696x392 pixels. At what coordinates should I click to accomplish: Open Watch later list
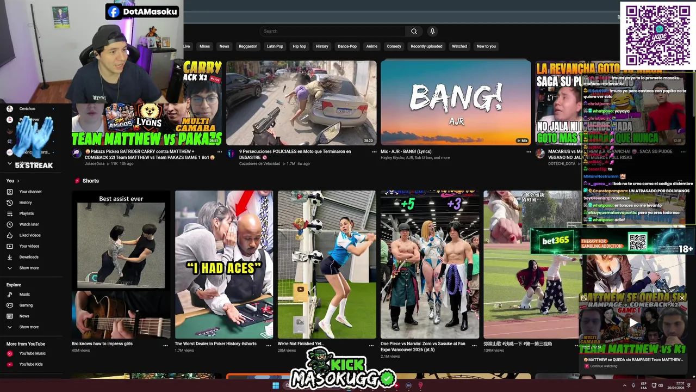click(x=29, y=224)
